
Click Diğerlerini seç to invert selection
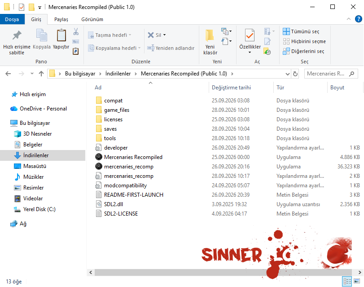303,51
